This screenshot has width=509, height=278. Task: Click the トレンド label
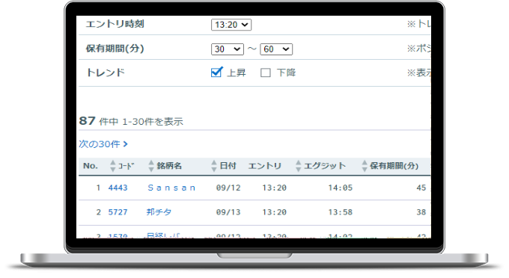(x=106, y=72)
